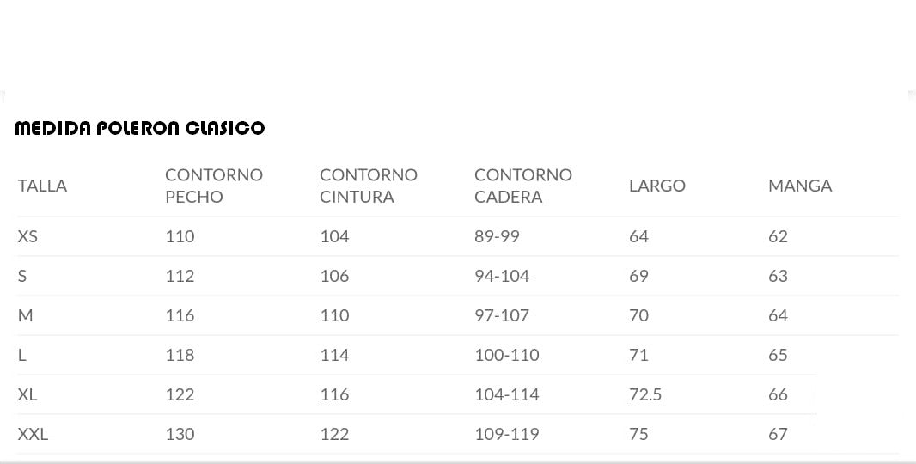This screenshot has width=916, height=464.
Task: Select the XL size row label
Action: click(x=27, y=394)
